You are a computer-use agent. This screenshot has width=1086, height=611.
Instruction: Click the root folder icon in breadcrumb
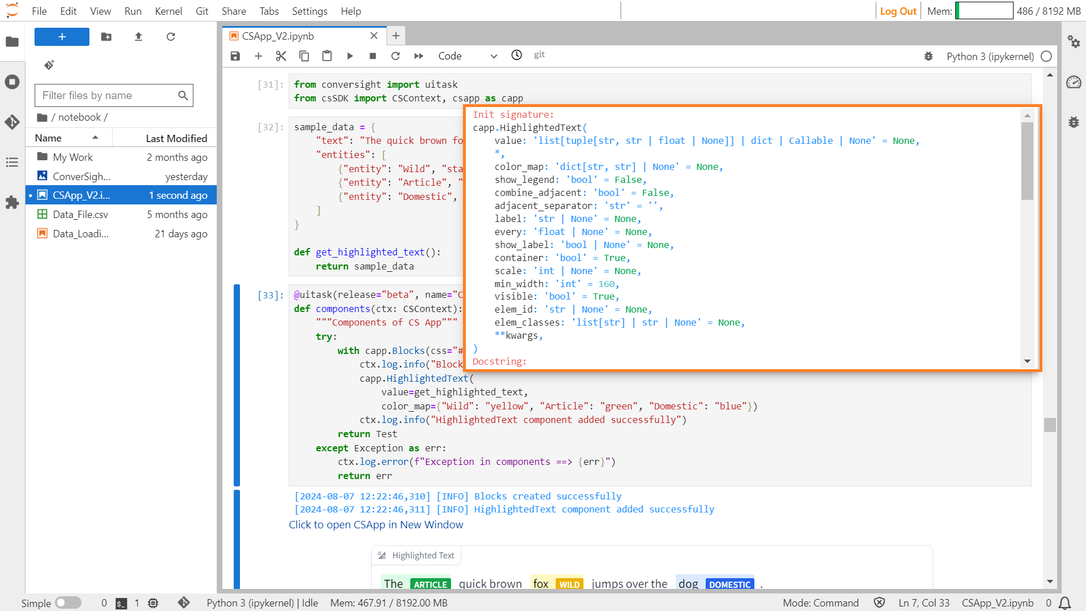pyautogui.click(x=42, y=117)
